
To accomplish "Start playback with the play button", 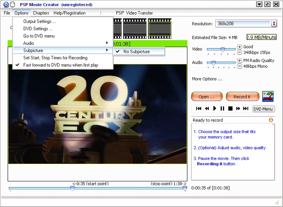I will coord(214,108).
